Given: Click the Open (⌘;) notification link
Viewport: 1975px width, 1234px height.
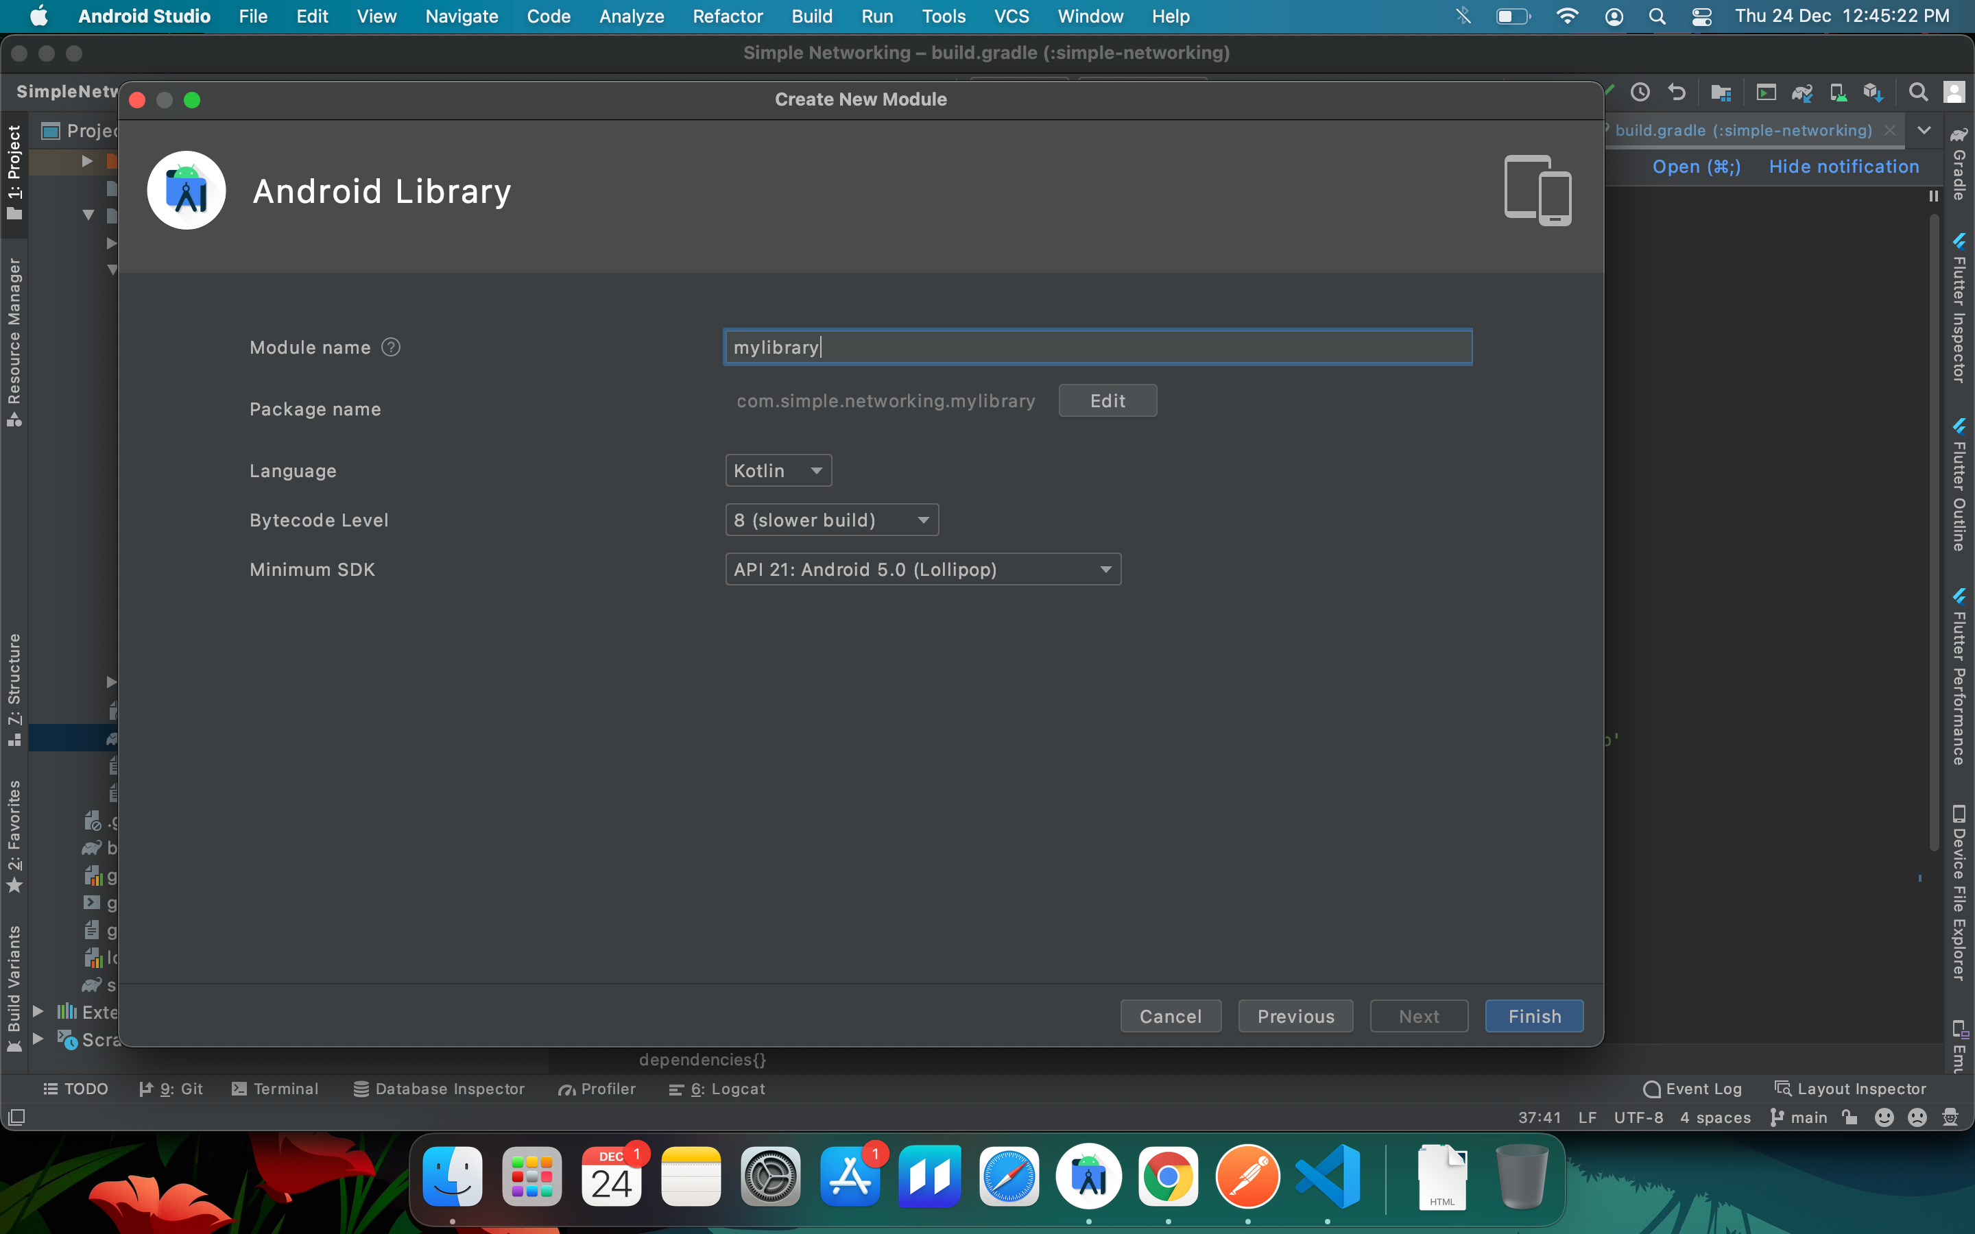Looking at the screenshot, I should (x=1697, y=167).
